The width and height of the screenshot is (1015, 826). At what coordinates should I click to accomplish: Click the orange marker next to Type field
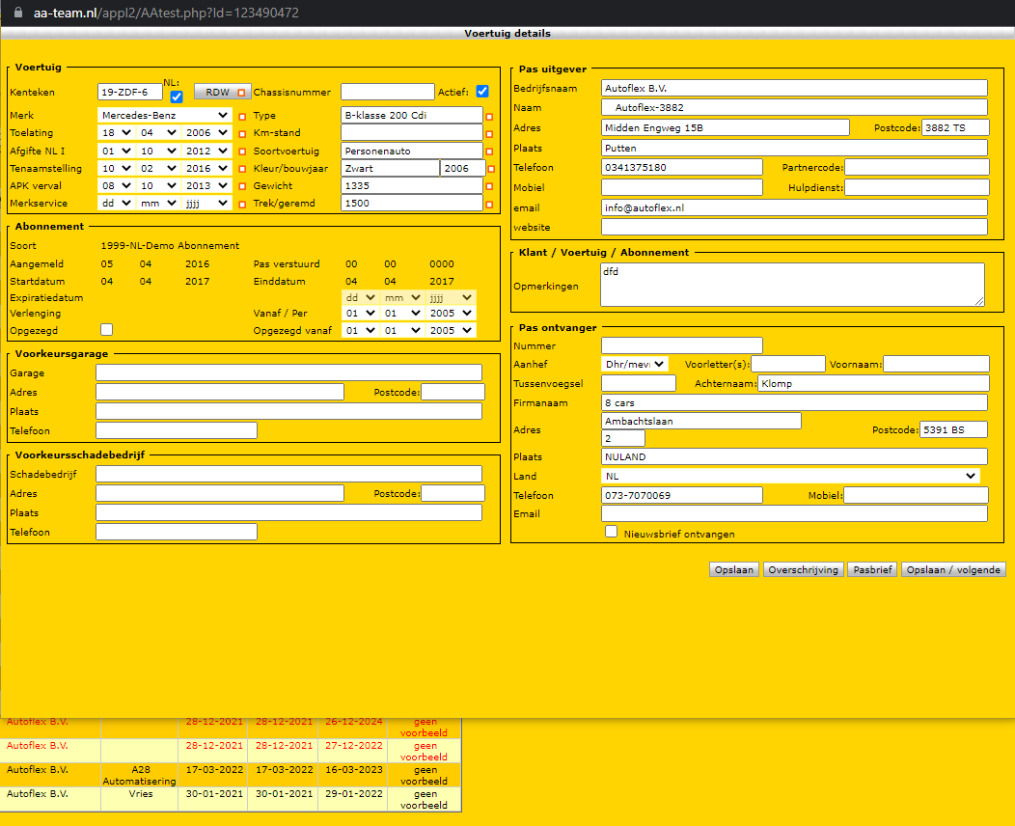[x=489, y=117]
